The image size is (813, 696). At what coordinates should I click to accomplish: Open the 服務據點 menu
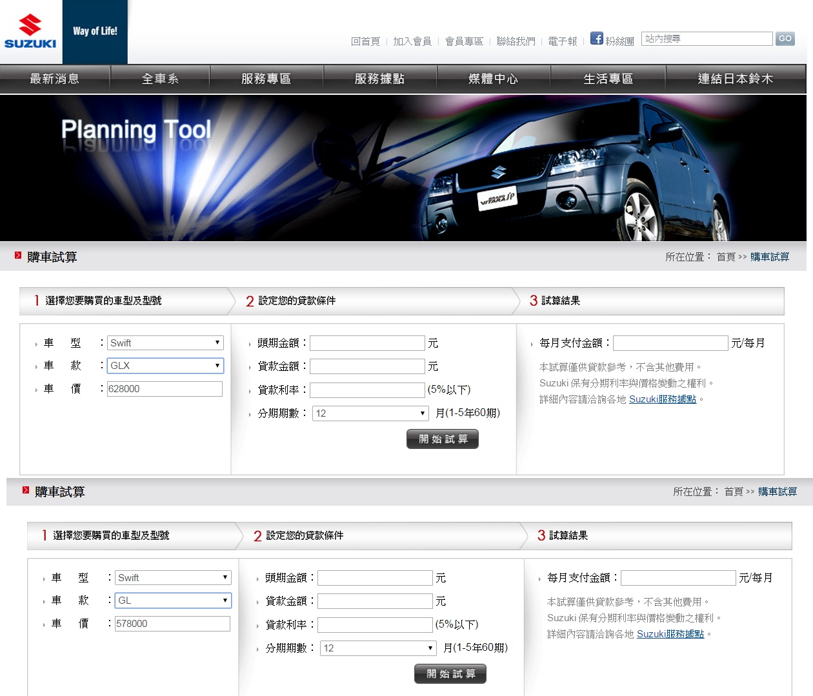coord(379,79)
